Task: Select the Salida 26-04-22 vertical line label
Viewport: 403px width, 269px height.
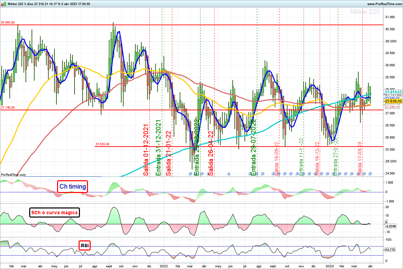Action: 211,153
